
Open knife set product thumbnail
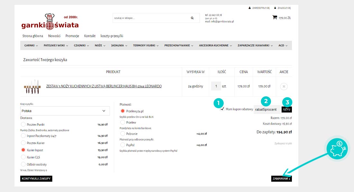[32, 87]
